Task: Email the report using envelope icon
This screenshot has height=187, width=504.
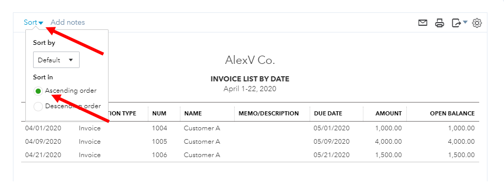Action: coord(423,23)
